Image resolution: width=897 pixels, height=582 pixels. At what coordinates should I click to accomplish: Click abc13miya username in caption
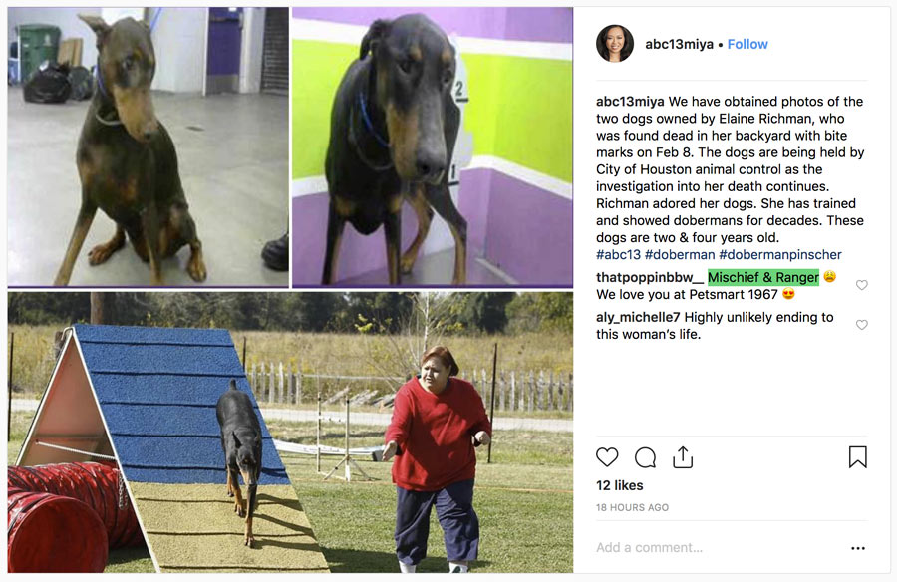click(630, 102)
